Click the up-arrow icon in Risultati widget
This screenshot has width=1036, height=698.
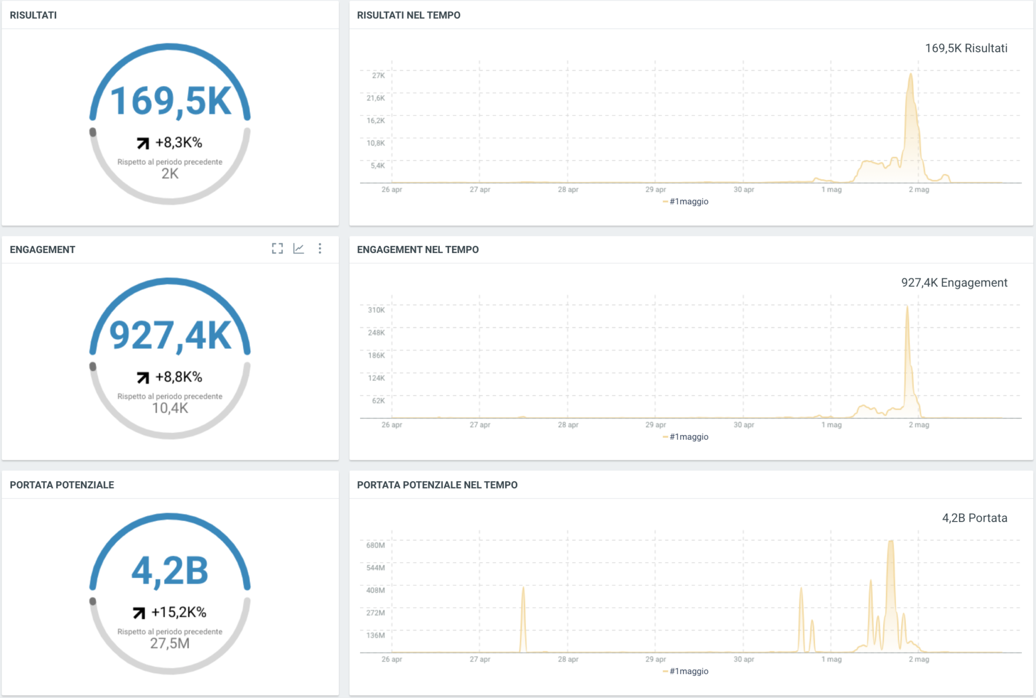point(142,143)
